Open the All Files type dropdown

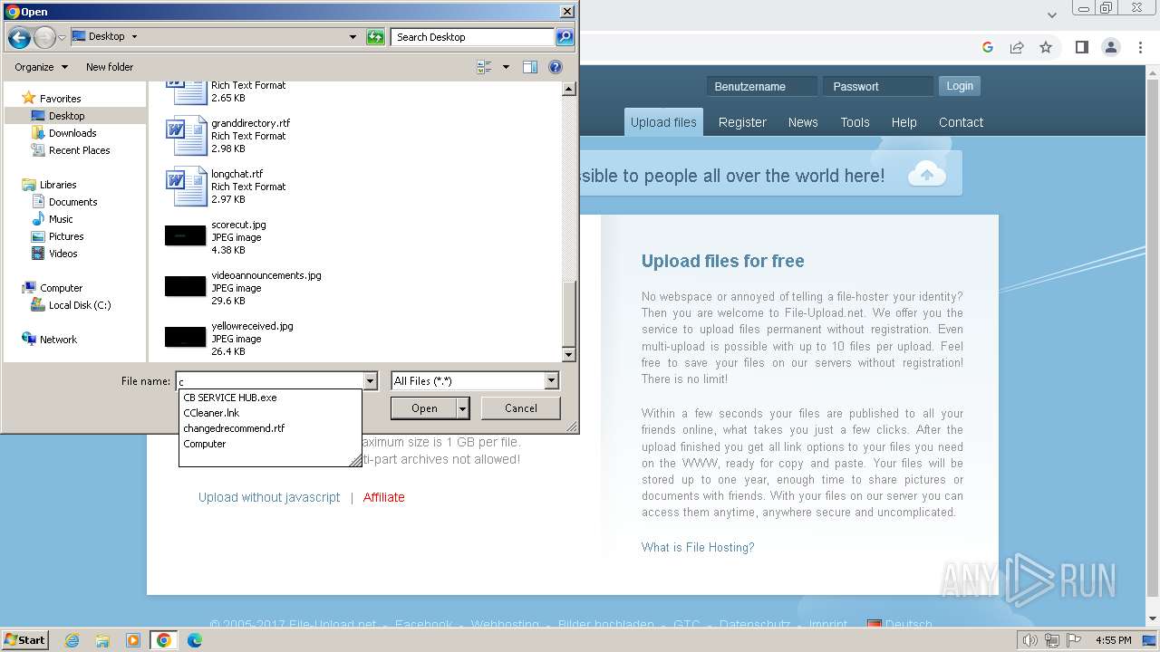click(x=475, y=381)
